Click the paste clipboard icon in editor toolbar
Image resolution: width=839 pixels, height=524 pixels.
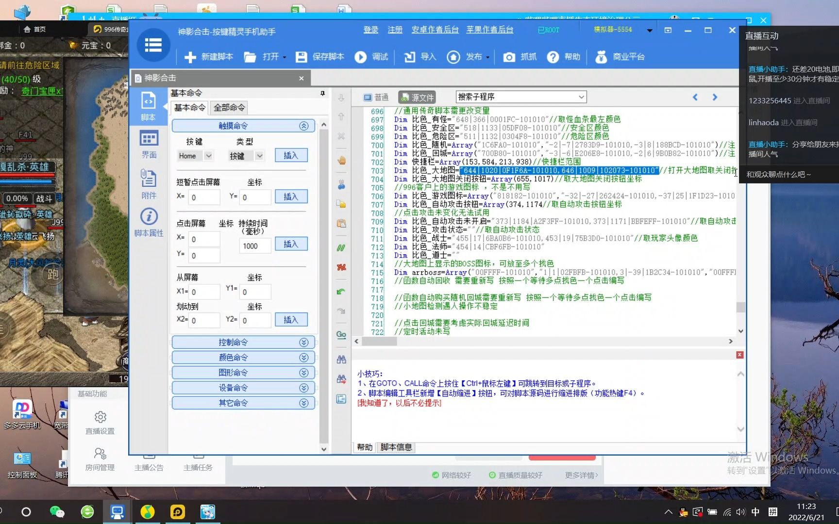pos(341,224)
